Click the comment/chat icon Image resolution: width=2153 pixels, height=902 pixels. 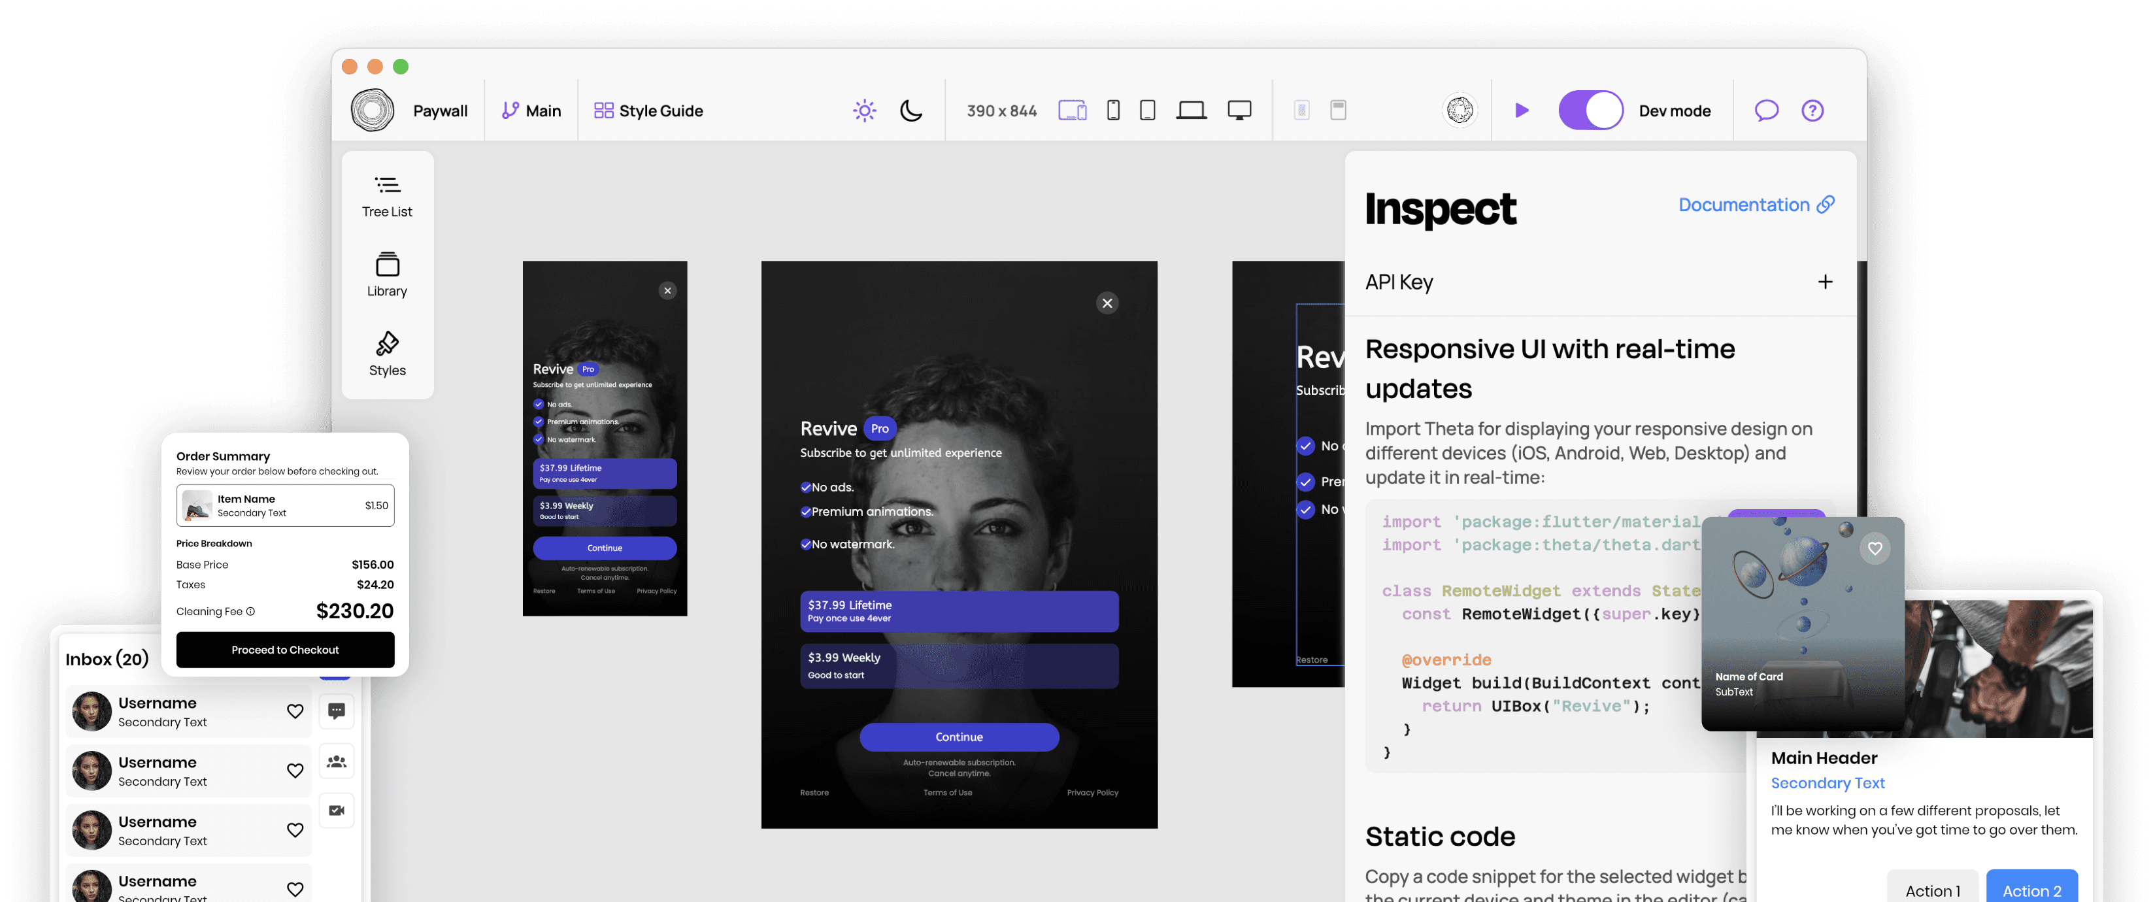[x=1767, y=110]
